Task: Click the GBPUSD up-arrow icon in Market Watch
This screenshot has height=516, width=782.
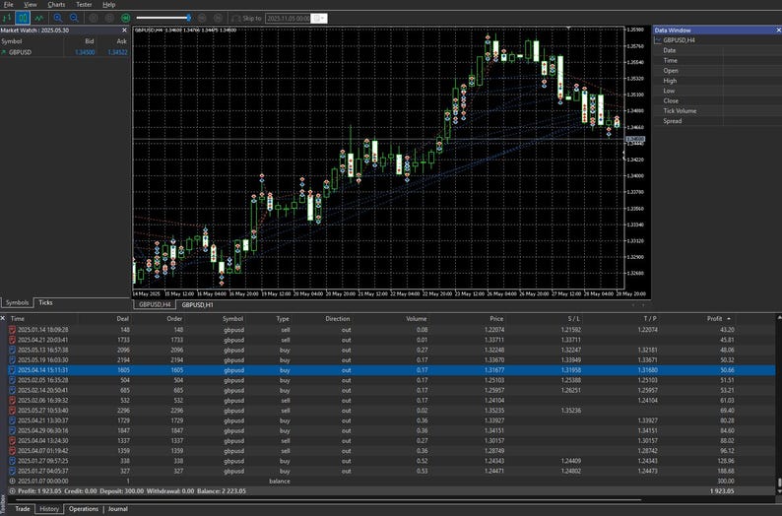Action: point(4,52)
